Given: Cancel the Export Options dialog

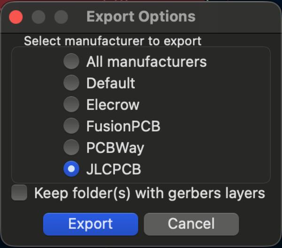Looking at the screenshot, I should coord(191,224).
